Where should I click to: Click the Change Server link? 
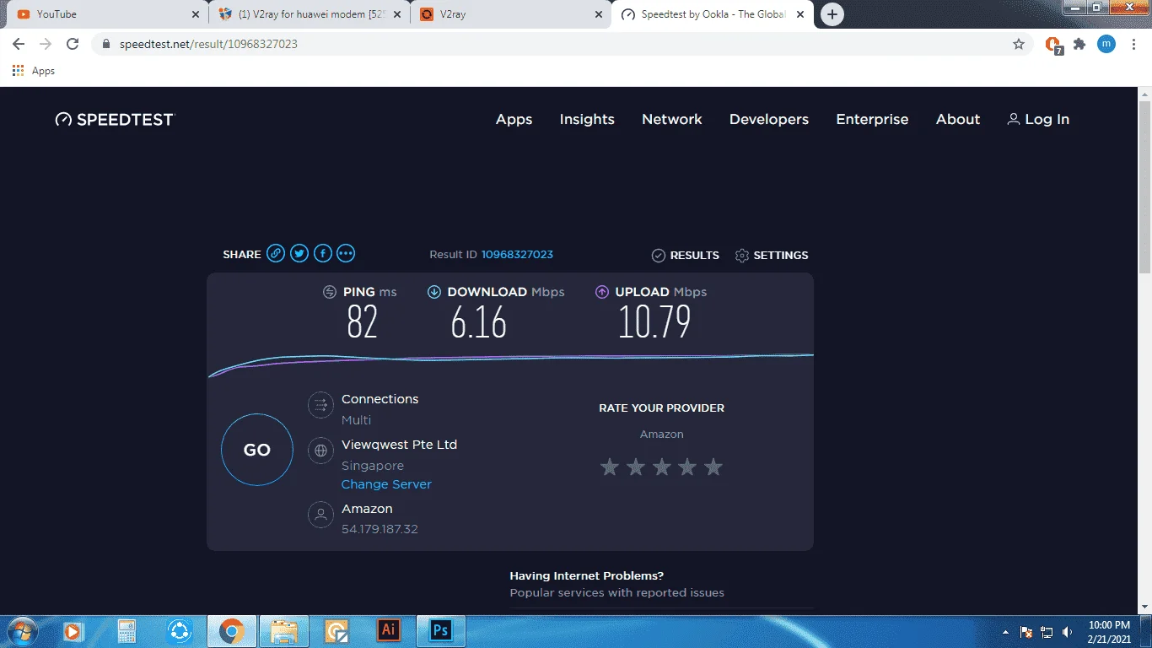pos(386,484)
